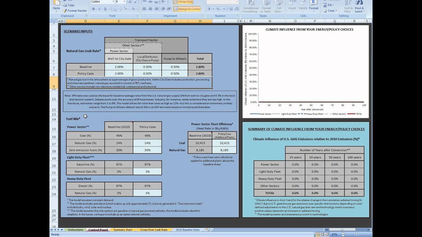This screenshot has height=237, width=422.
Task: Increase font size with the large A
Action: (130, 2)
